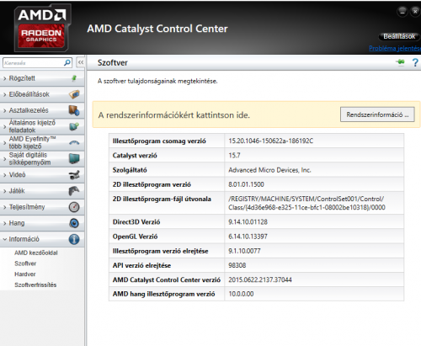Select Szoftver in the sidebar
Screen dimensions: 421x346
pyautogui.click(x=25, y=263)
